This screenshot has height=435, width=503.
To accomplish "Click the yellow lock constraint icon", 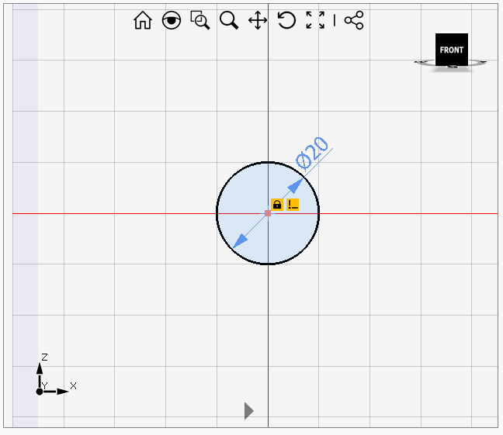I will coord(276,205).
